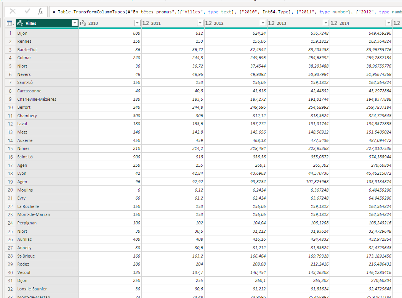Open the 2013 column filter dropdown
402x298 pixels.
point(325,23)
